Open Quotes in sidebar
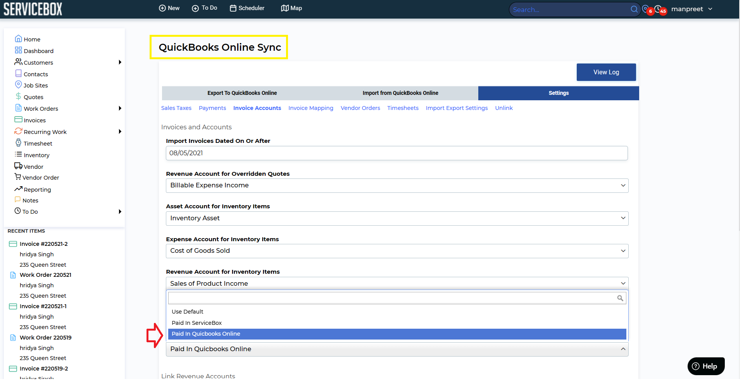Image resolution: width=750 pixels, height=386 pixels. pos(29,97)
